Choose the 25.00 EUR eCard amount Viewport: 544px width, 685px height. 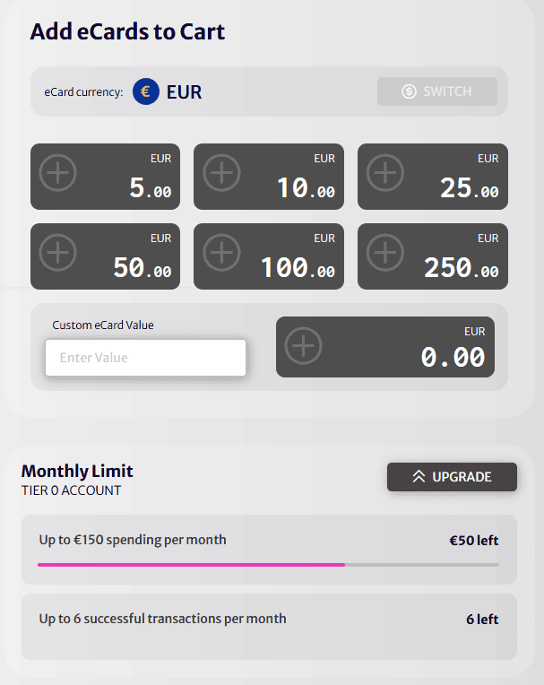pos(433,177)
